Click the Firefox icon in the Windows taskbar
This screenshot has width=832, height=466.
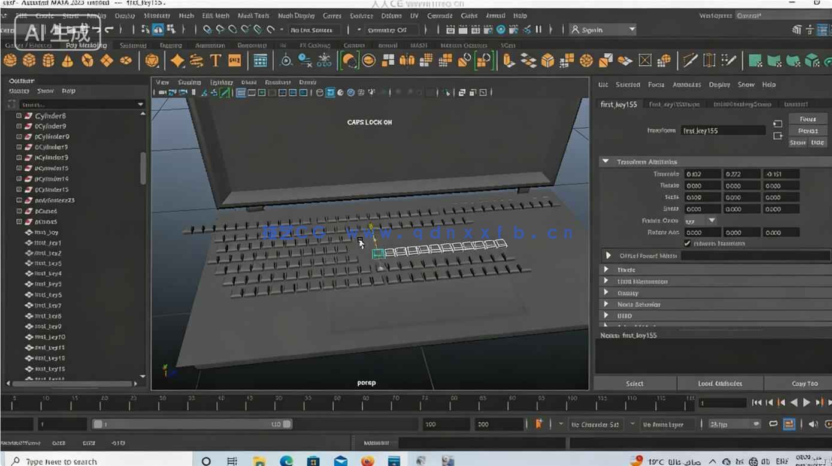coord(367,461)
